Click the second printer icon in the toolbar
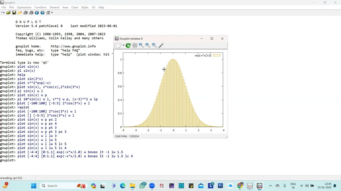341x191 pixels. click(31, 13)
